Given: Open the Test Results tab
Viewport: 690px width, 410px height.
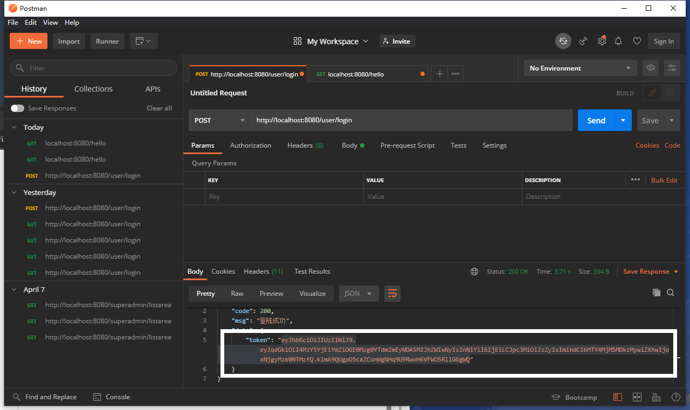Looking at the screenshot, I should pyautogui.click(x=312, y=272).
